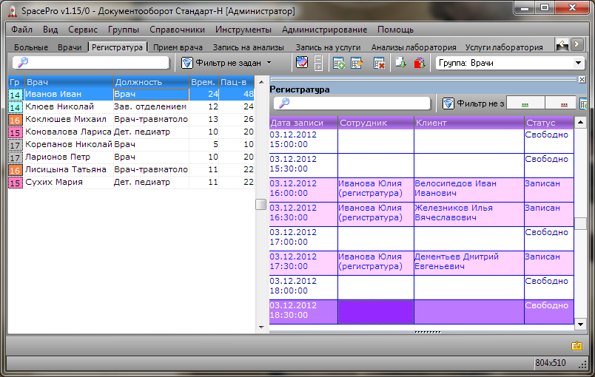Click the collapse/expand tree icon in the toolbar
Screen dimensions: 595x377
click(318, 63)
